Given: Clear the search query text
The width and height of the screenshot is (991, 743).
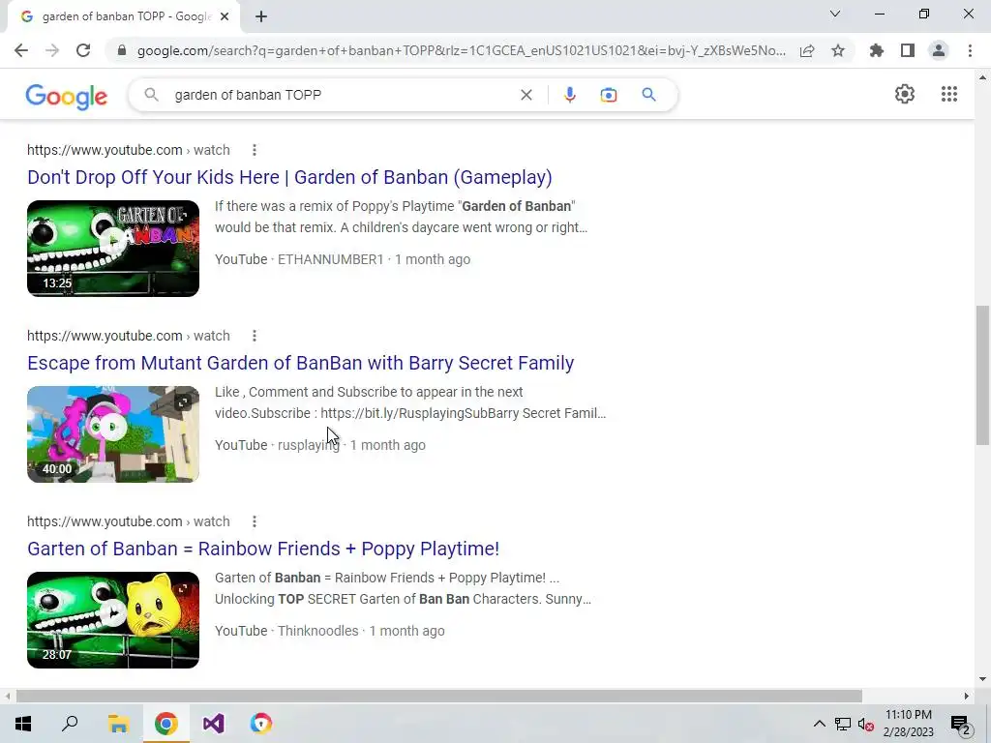Looking at the screenshot, I should coord(526,95).
